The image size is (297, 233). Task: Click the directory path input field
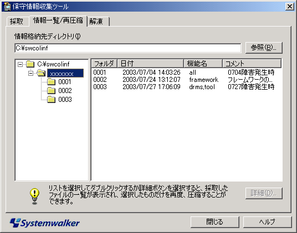(x=128, y=48)
